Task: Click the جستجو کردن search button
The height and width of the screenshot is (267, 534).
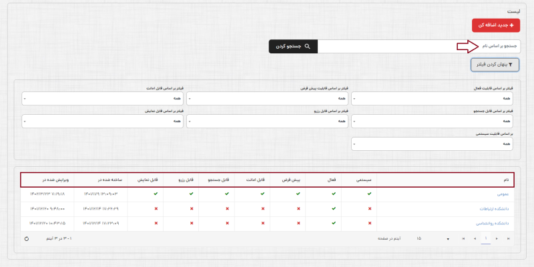Action: [293, 47]
